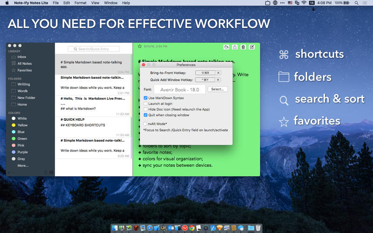Click the Search/Quick Entry field
The height and width of the screenshot is (233, 373).
pyautogui.click(x=94, y=49)
